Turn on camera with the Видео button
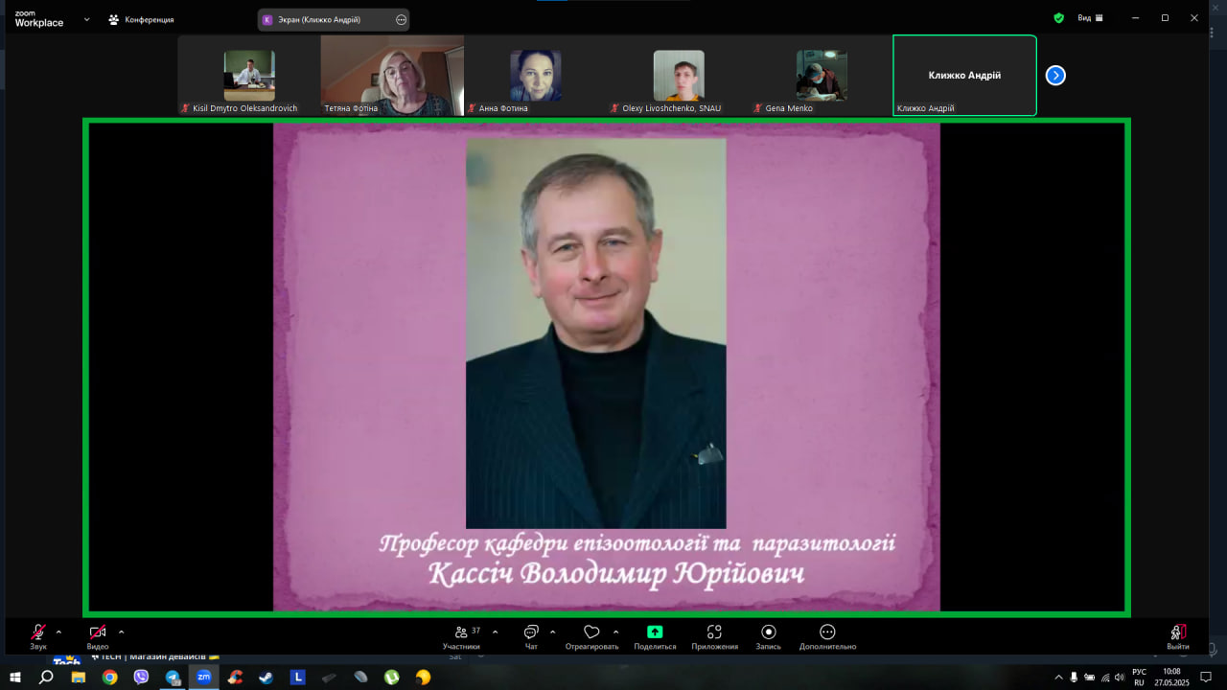 (98, 632)
